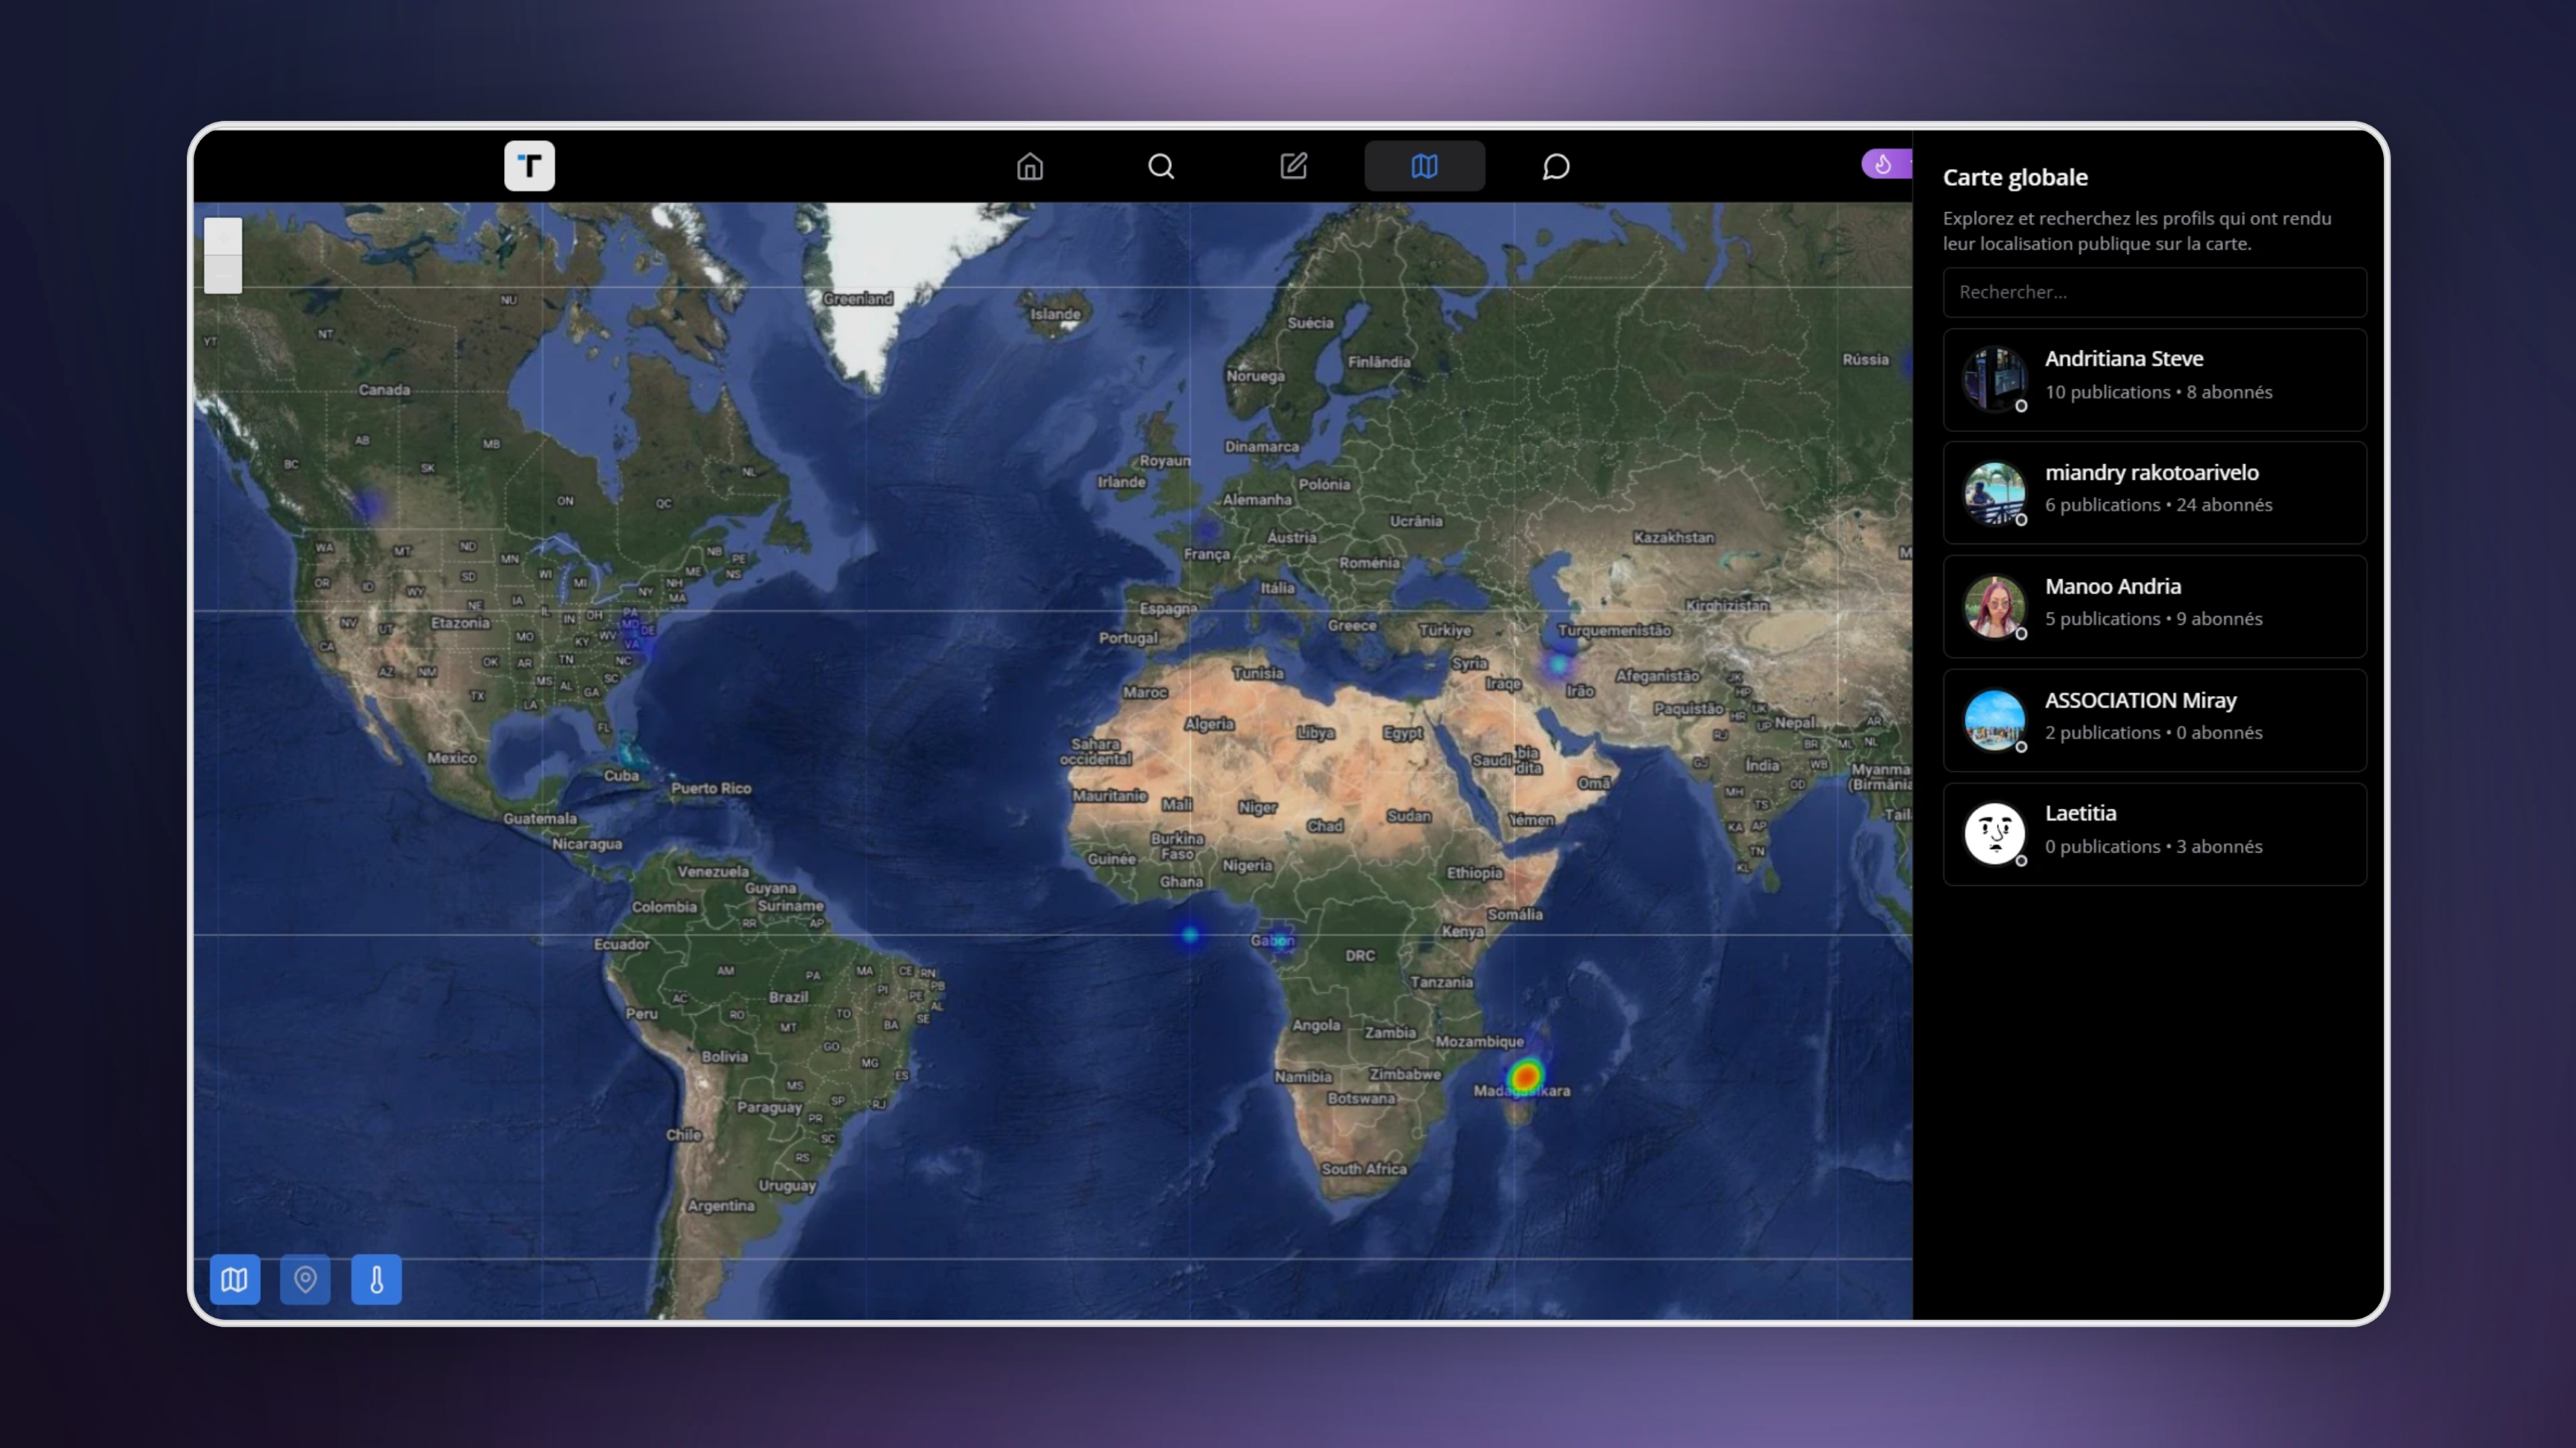
Task: Click the Rechercher search field
Action: pos(2154,292)
